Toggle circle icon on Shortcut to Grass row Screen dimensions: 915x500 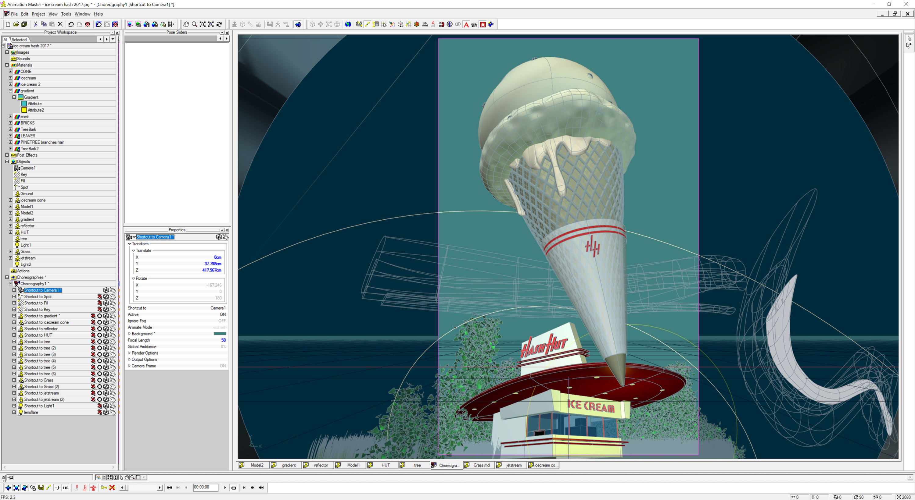coord(99,380)
